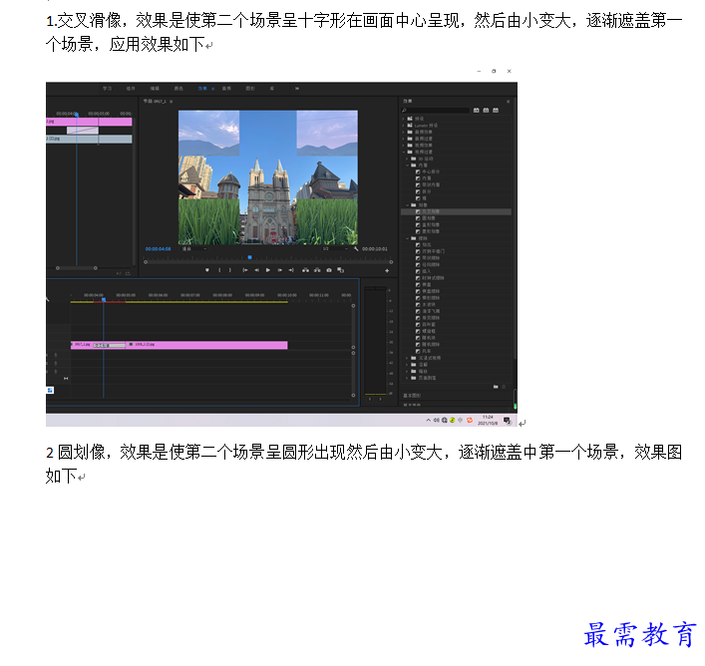Expand the 页面剥落 folder
The width and height of the screenshot is (705, 666).
click(407, 378)
